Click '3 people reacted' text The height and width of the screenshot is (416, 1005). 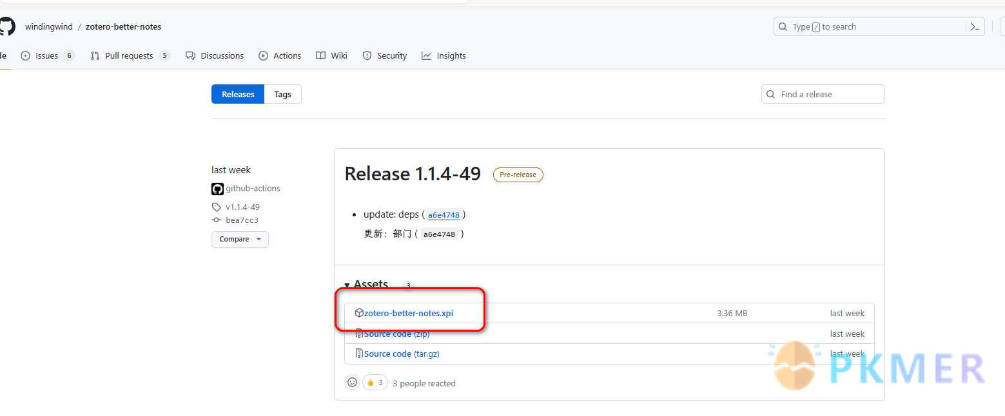point(424,383)
